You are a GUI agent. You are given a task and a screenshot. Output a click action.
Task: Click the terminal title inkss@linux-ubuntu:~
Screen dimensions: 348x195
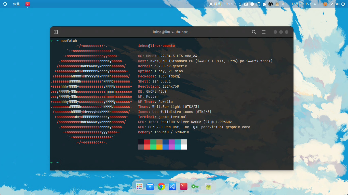tap(172, 32)
